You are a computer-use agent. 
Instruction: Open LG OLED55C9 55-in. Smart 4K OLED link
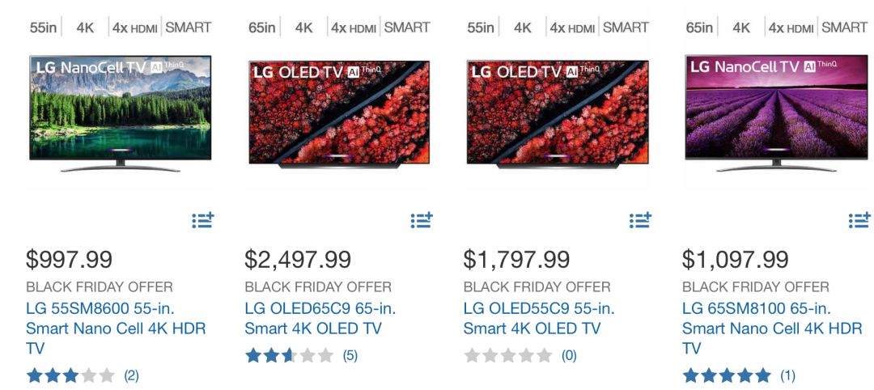[x=539, y=318]
